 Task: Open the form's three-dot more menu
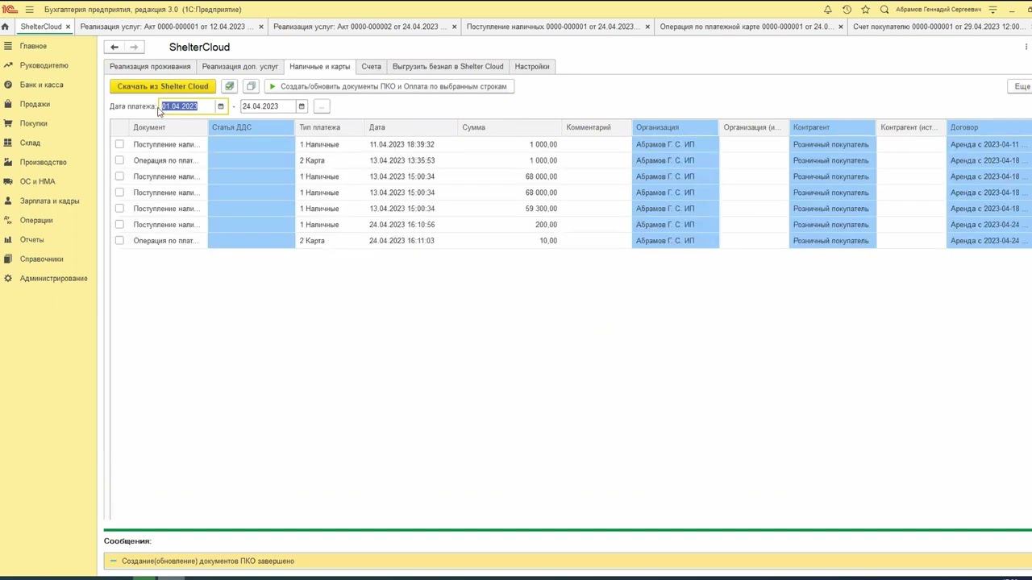click(1026, 48)
